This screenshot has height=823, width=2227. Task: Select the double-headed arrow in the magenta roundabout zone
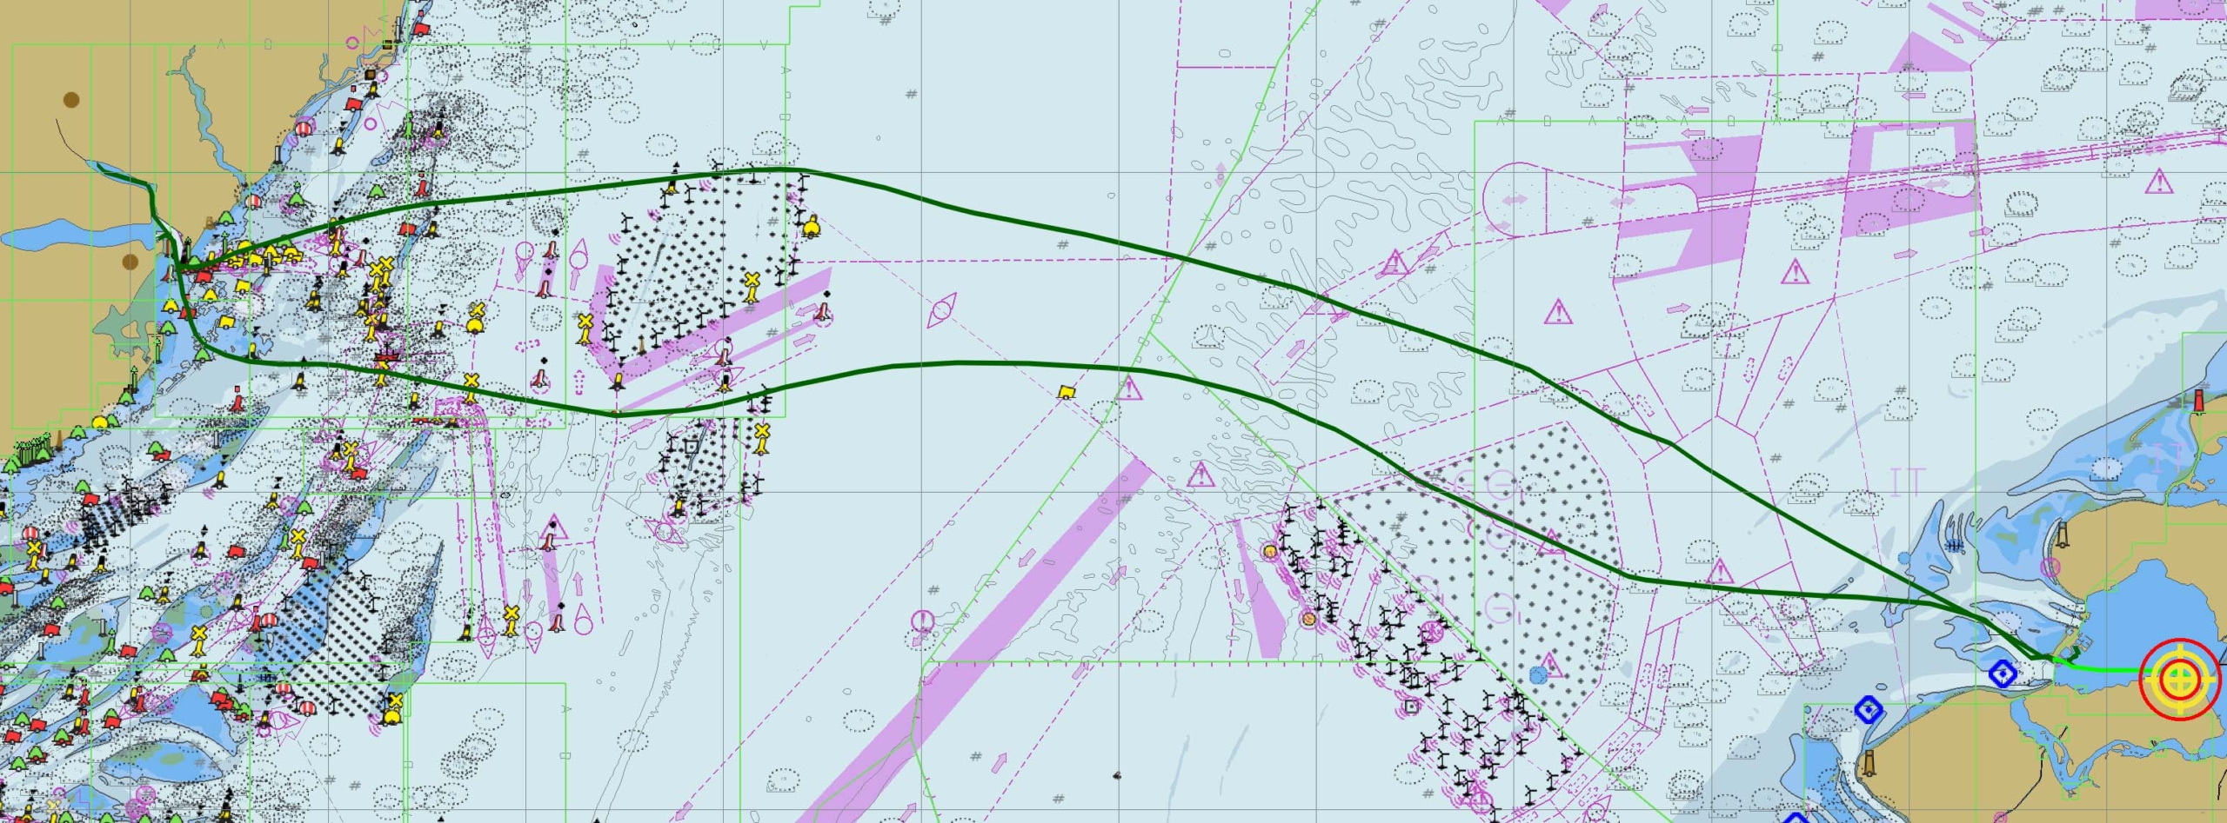click(x=1515, y=200)
